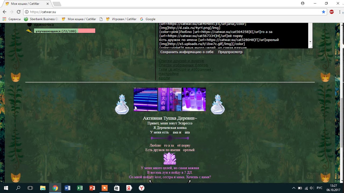Image resolution: width=344 pixels, height=193 pixels.
Task: Click the purple bottles thumbnail
Action: point(194,99)
